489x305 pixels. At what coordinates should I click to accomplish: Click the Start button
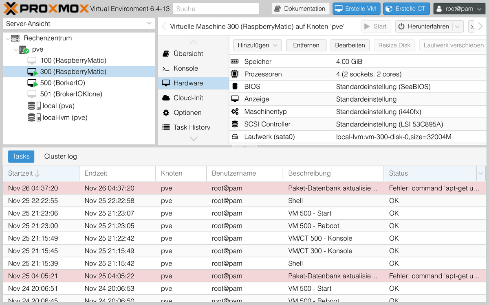pyautogui.click(x=376, y=27)
